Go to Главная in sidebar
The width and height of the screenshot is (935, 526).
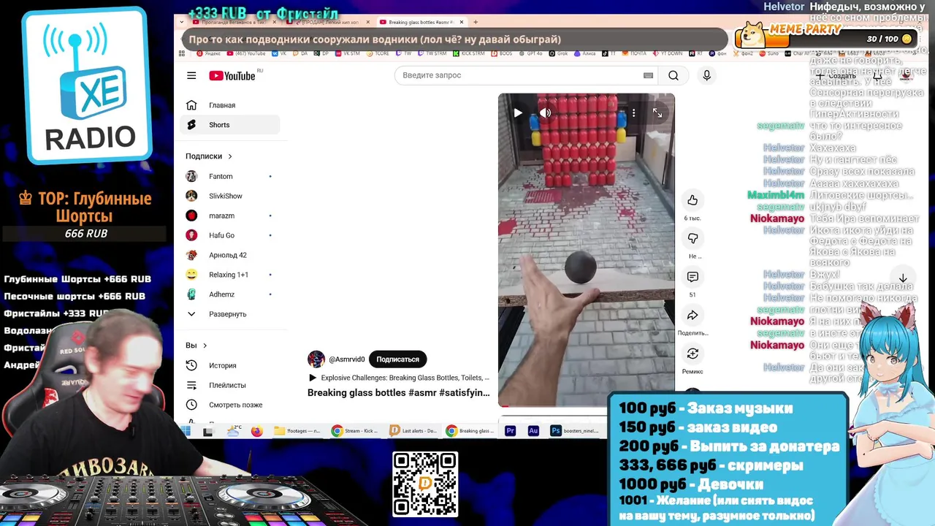[x=229, y=105]
